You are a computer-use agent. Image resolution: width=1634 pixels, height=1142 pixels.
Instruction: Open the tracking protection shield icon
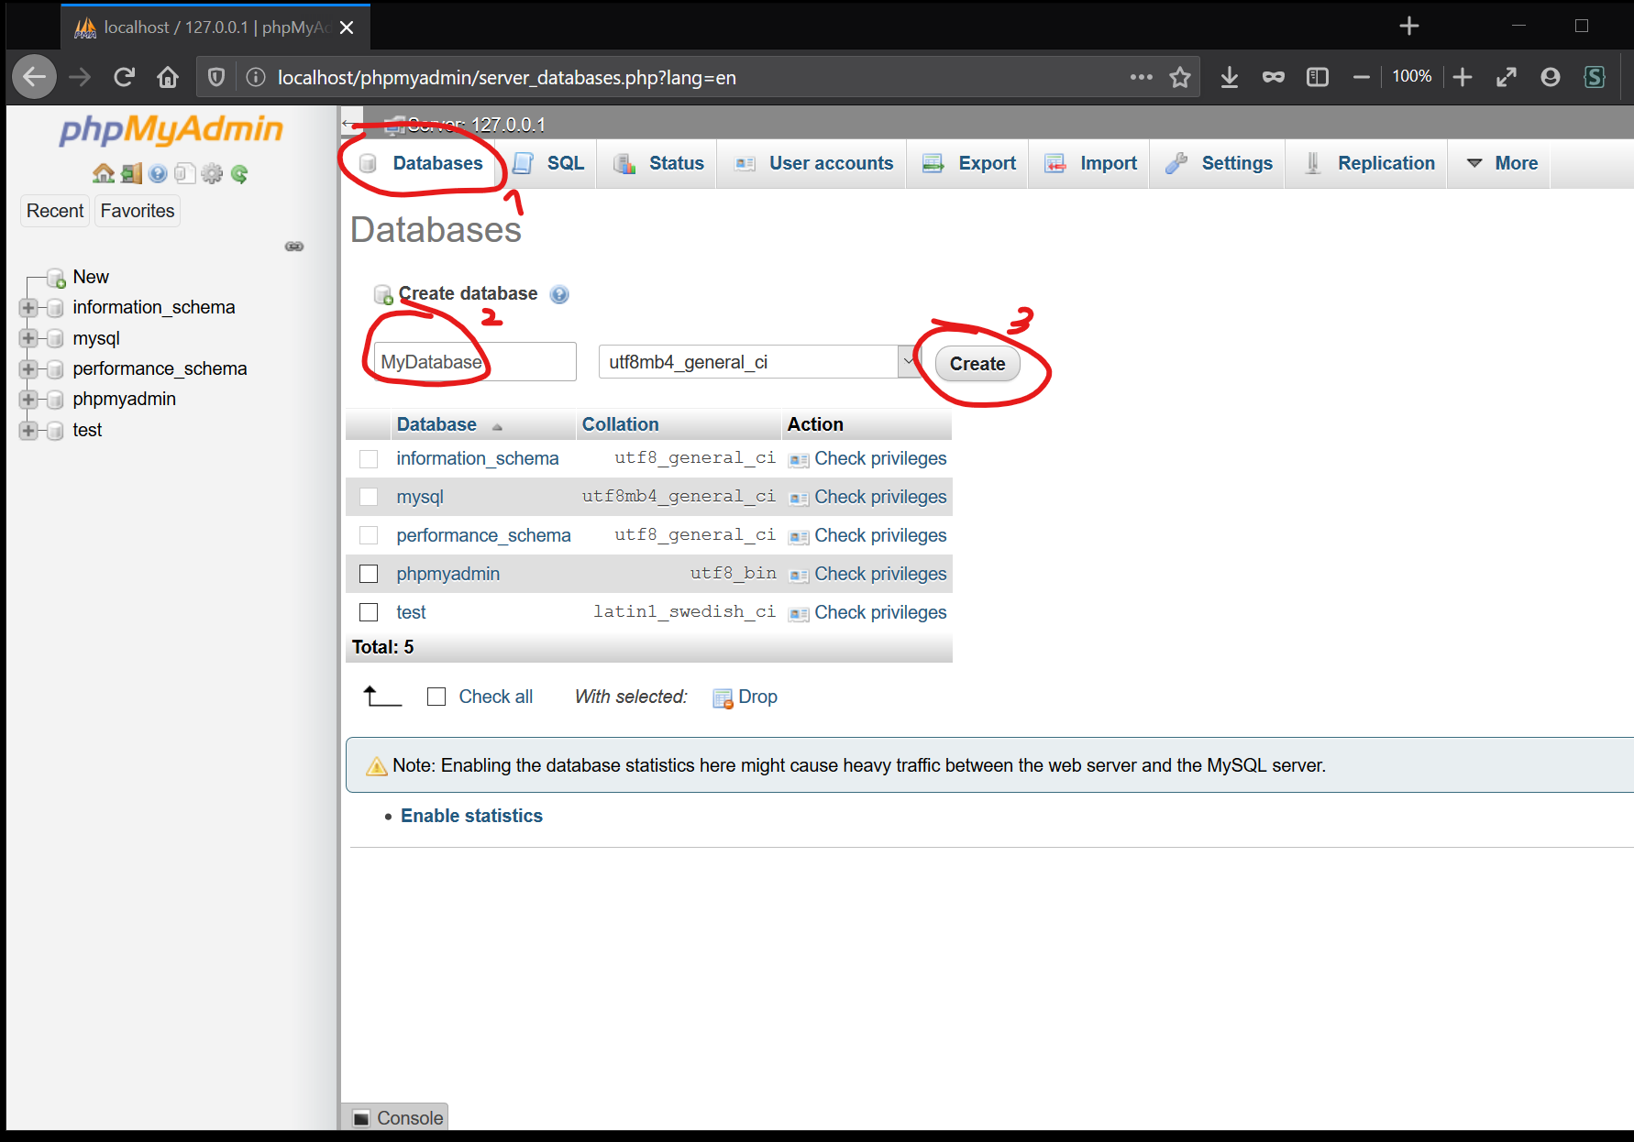[x=216, y=77]
